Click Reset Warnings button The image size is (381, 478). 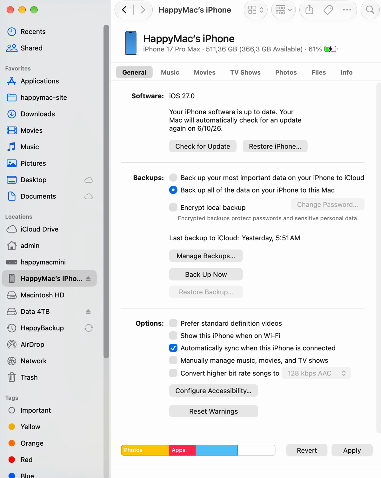click(213, 411)
